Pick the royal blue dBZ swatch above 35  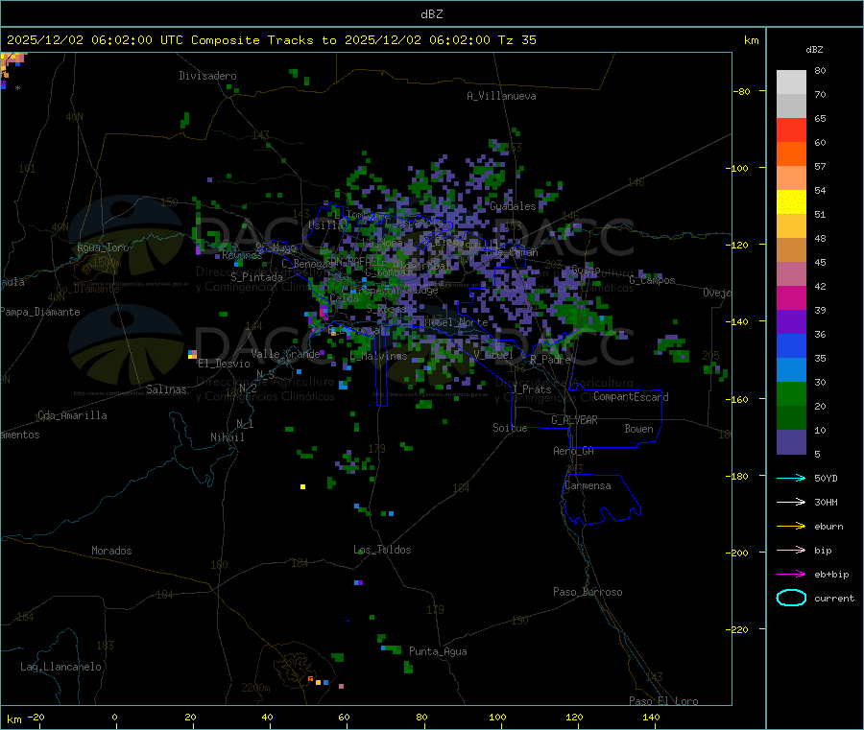coord(791,345)
